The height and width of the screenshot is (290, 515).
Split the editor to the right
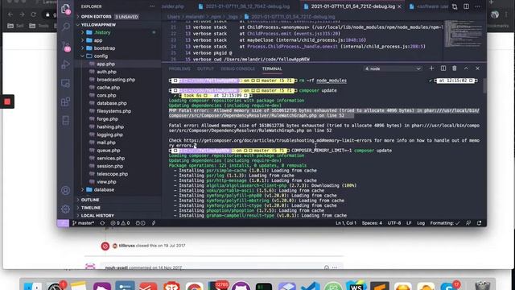466,6
